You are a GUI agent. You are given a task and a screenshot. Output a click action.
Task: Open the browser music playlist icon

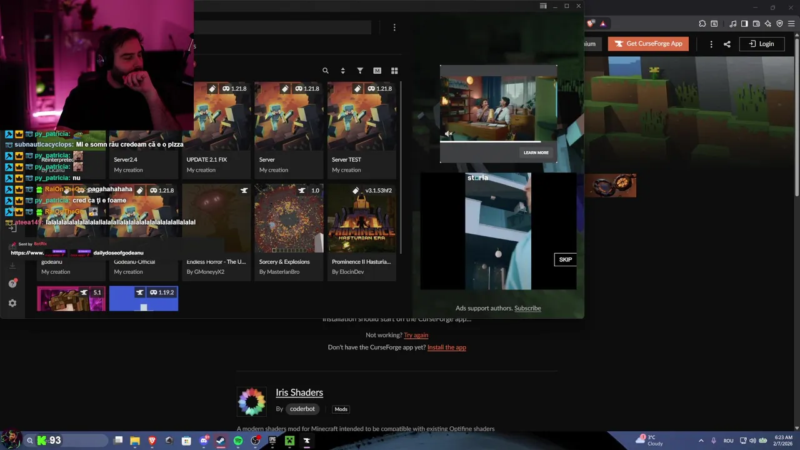[732, 24]
